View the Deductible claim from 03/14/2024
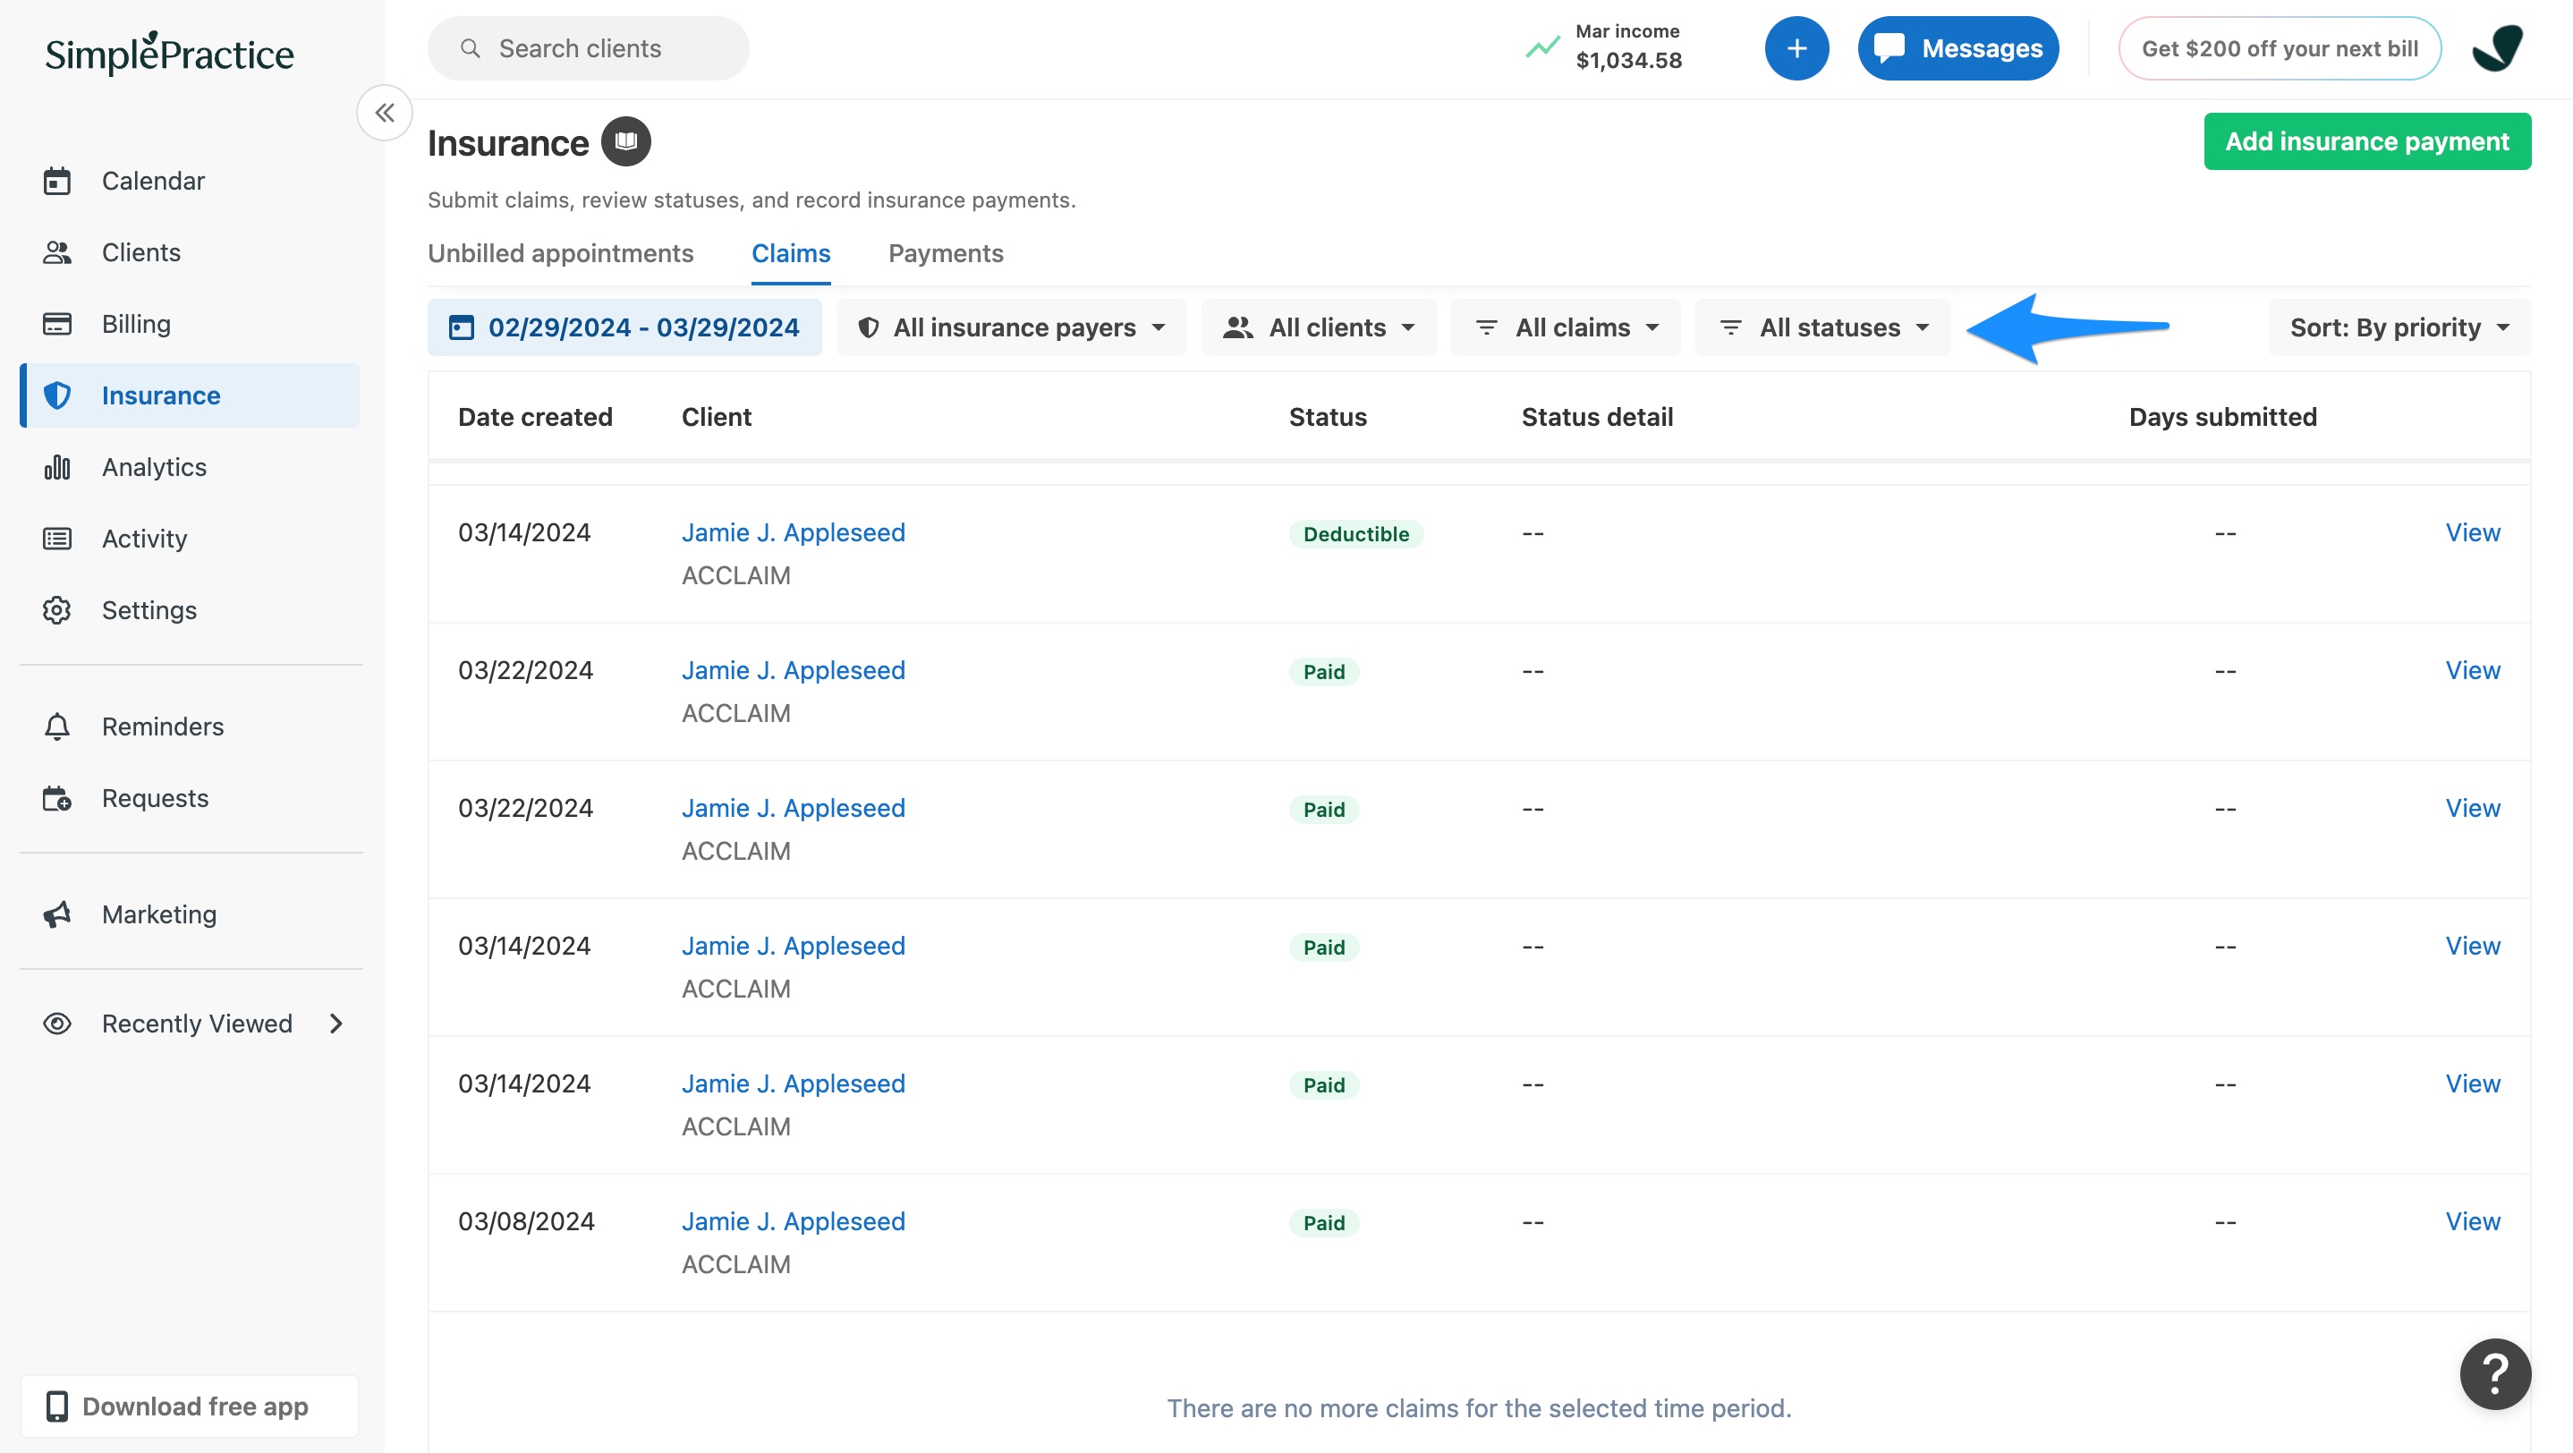This screenshot has height=1453, width=2573. click(2472, 532)
